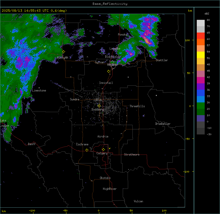Click the HighRiver label
The height and width of the screenshot is (214, 220).
(x=110, y=189)
